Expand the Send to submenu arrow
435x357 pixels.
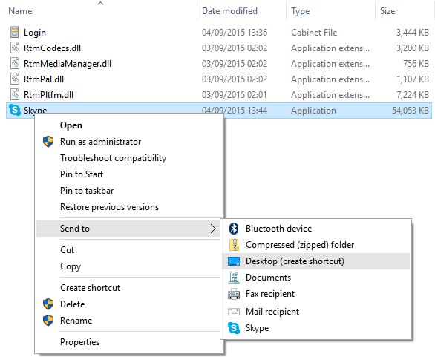click(x=213, y=229)
